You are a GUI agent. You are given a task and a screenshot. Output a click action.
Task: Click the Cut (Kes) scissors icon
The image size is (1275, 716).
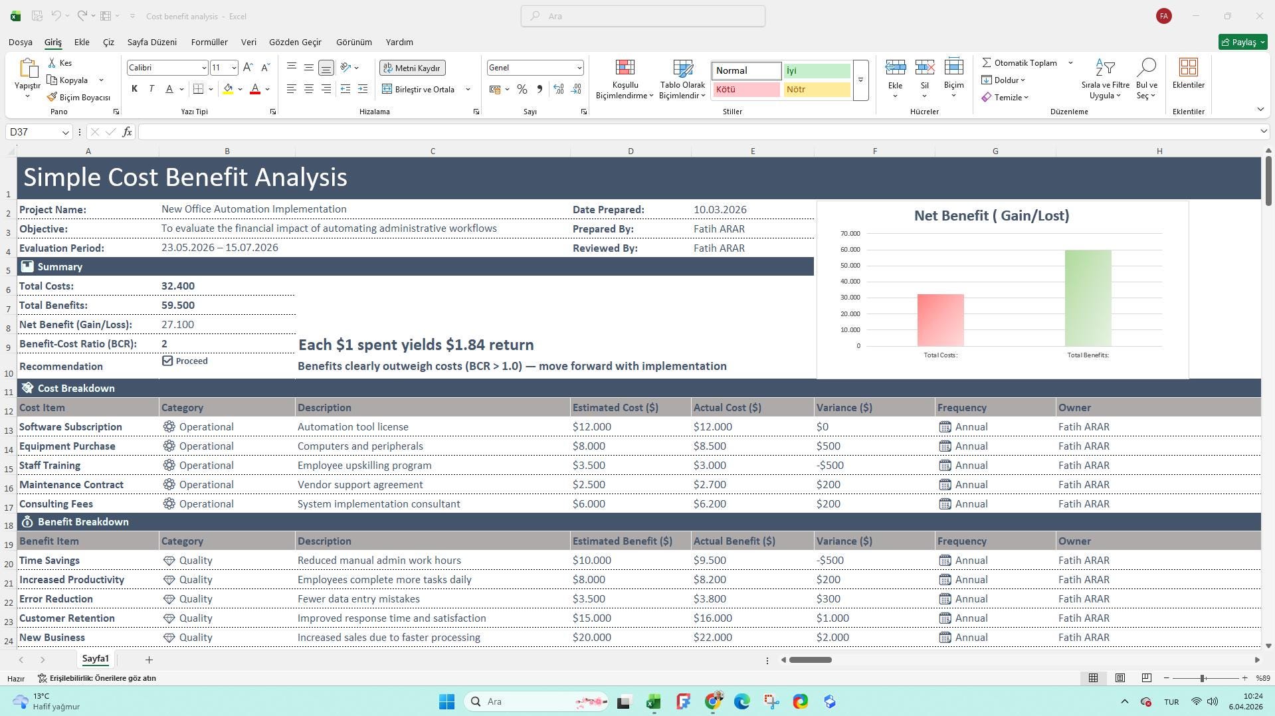[x=52, y=63]
